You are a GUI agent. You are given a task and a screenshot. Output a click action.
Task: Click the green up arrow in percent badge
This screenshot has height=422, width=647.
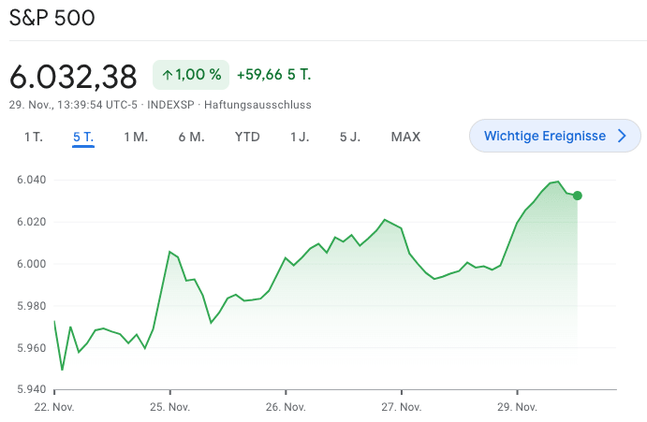(168, 75)
